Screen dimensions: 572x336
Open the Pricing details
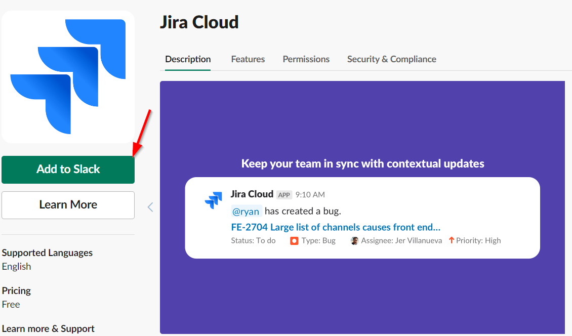(16, 290)
